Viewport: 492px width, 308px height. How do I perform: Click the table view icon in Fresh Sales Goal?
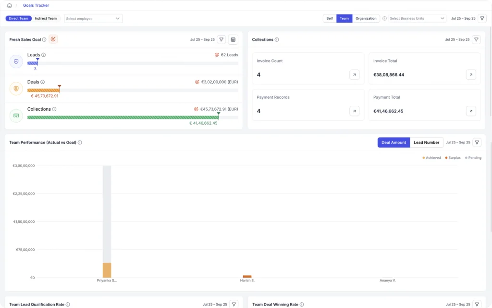click(x=233, y=39)
